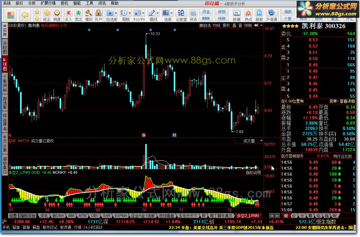
Task: Toggle the 复权 price adjustment option
Action: [226, 25]
